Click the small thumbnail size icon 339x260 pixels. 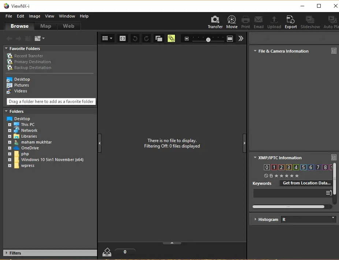pyautogui.click(x=187, y=39)
